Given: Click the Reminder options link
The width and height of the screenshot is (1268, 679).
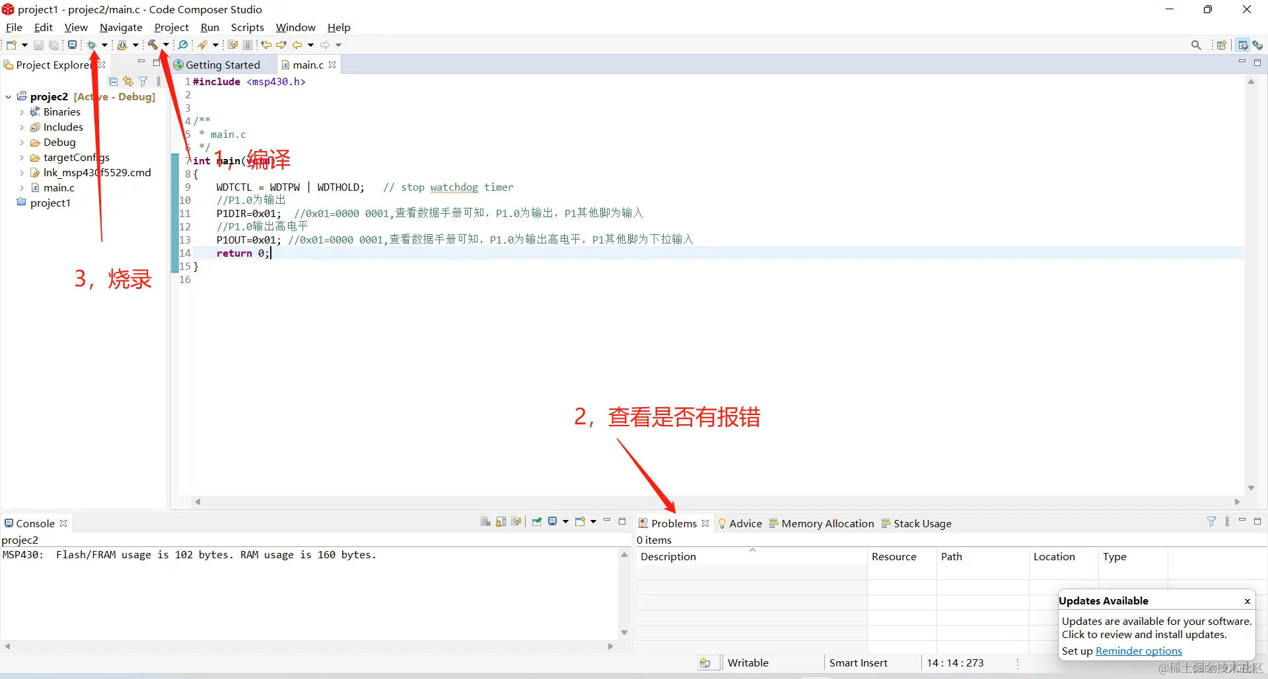Looking at the screenshot, I should (x=1139, y=651).
